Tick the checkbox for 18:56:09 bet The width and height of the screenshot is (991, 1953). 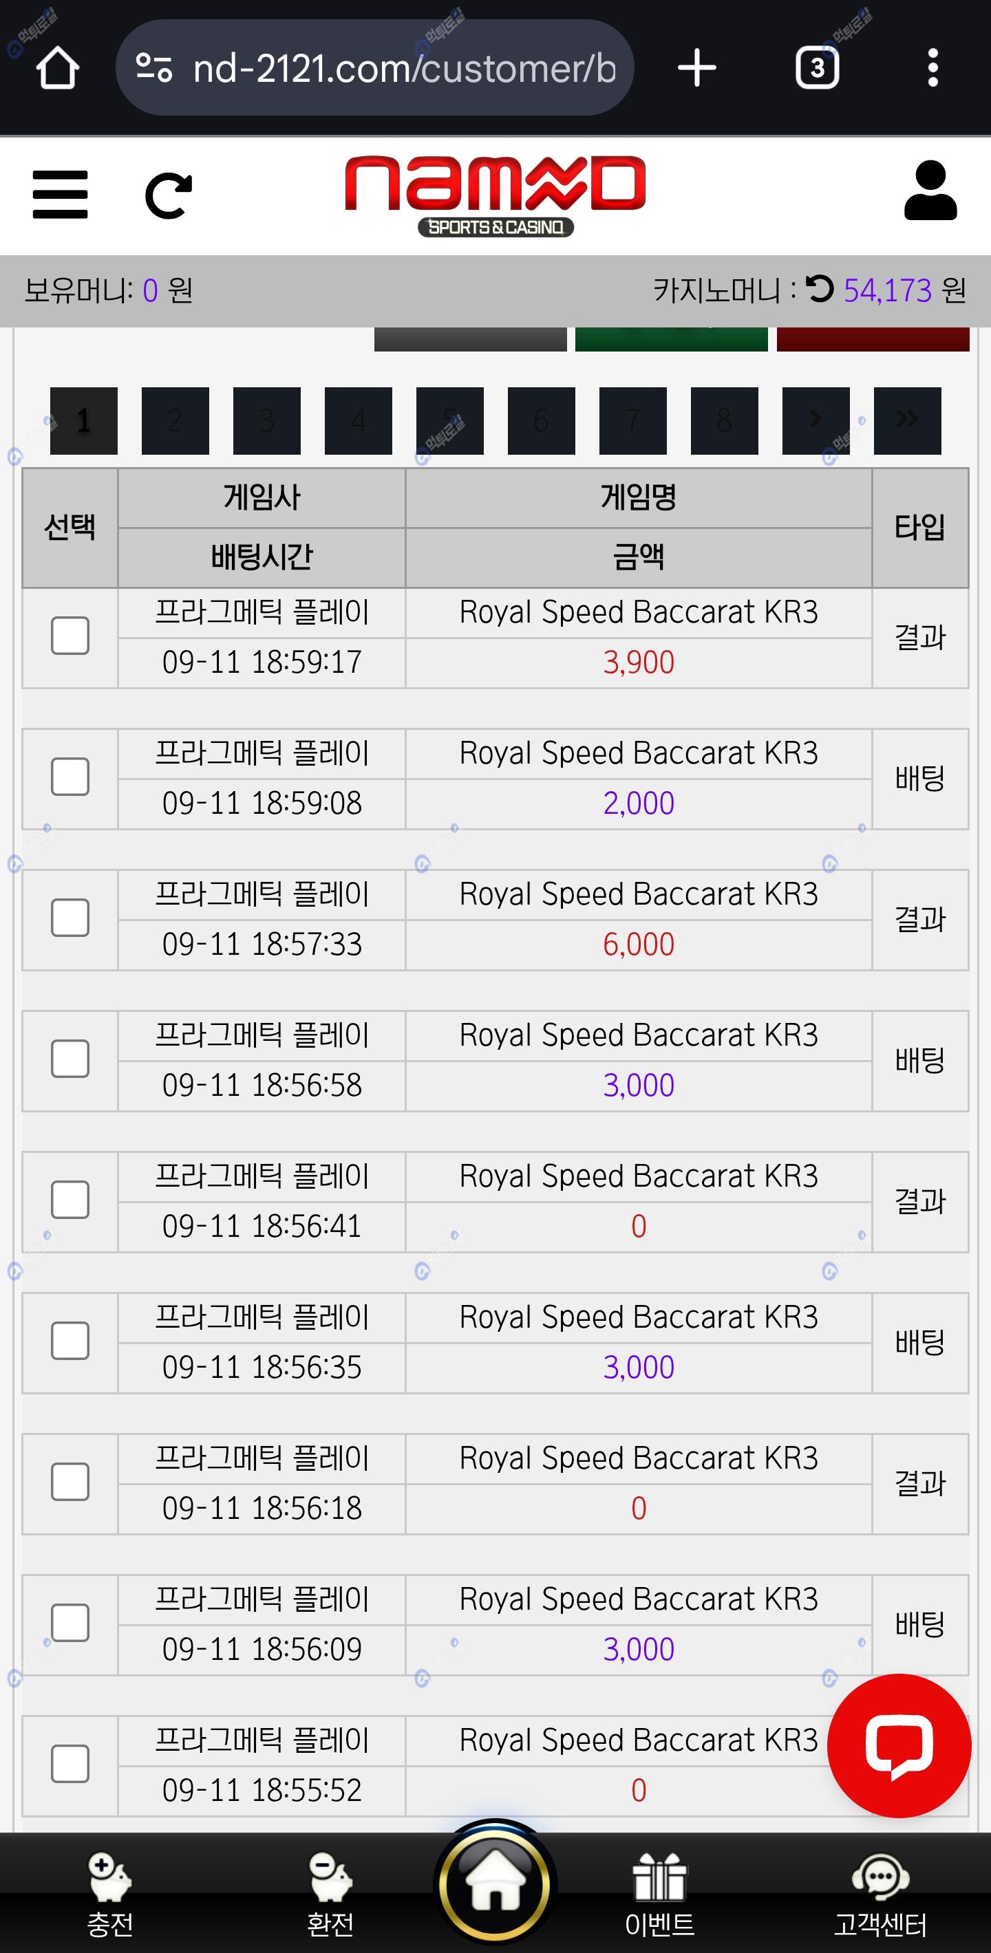pyautogui.click(x=70, y=1623)
